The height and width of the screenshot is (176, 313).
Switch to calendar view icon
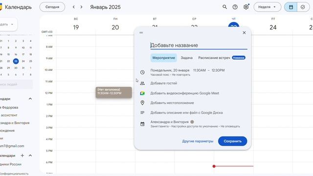coord(291,7)
